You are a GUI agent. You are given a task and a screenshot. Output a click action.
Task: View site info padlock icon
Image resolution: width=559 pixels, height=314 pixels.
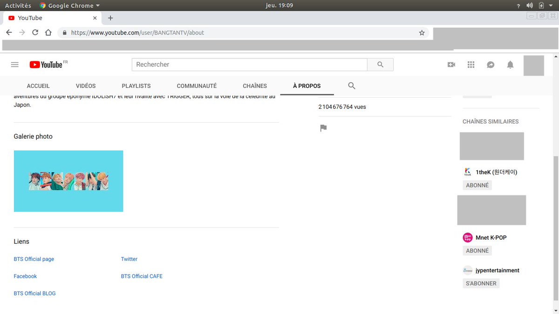coord(64,33)
